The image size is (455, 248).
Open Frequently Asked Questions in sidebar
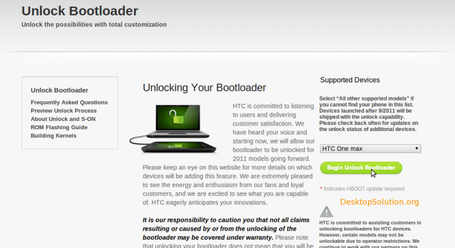click(69, 103)
